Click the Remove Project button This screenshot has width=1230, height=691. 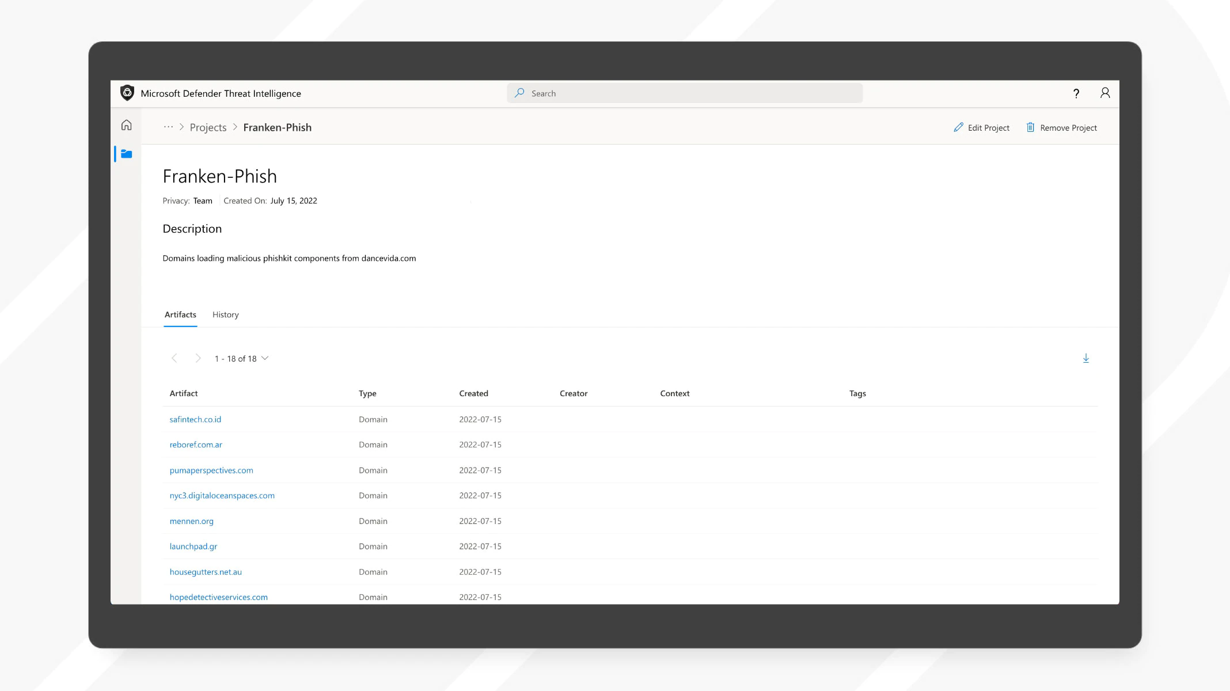coord(1068,127)
